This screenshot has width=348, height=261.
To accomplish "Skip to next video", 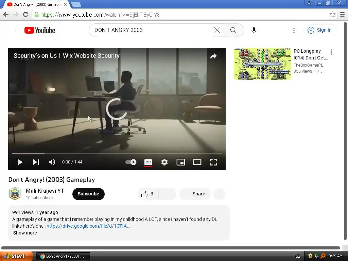I will click(x=36, y=162).
